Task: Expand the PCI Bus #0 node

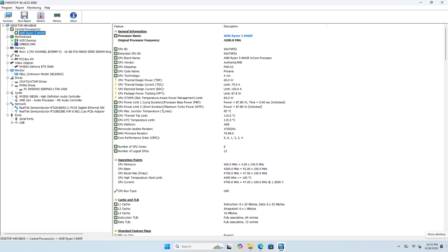Action: point(12,59)
